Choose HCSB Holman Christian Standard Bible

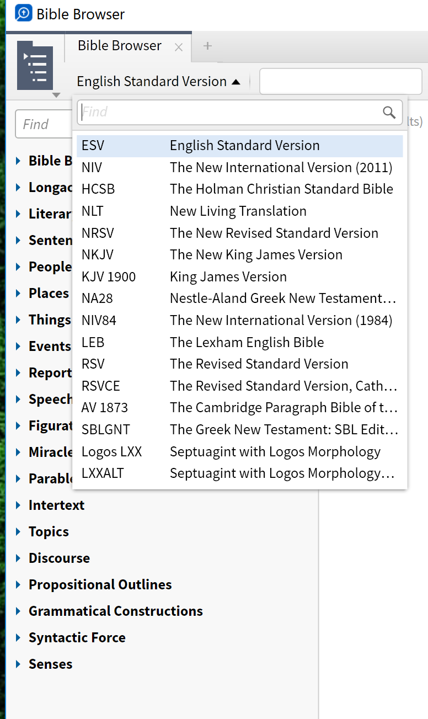[240, 189]
